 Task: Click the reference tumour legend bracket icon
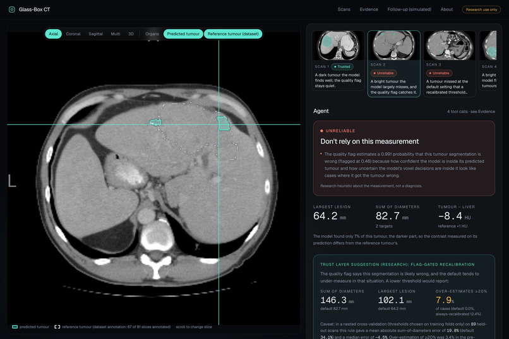[x=57, y=326]
